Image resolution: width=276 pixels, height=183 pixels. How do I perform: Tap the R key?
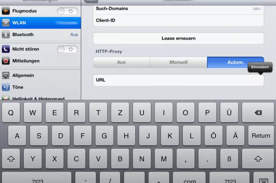pyautogui.click(x=76, y=113)
